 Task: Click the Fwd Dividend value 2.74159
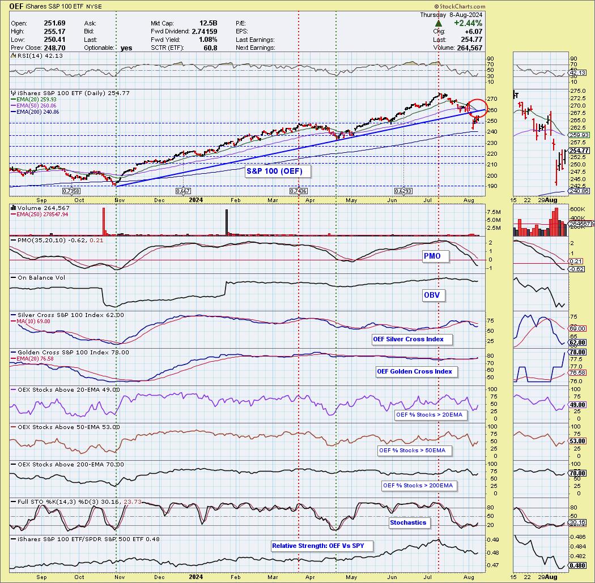(205, 32)
